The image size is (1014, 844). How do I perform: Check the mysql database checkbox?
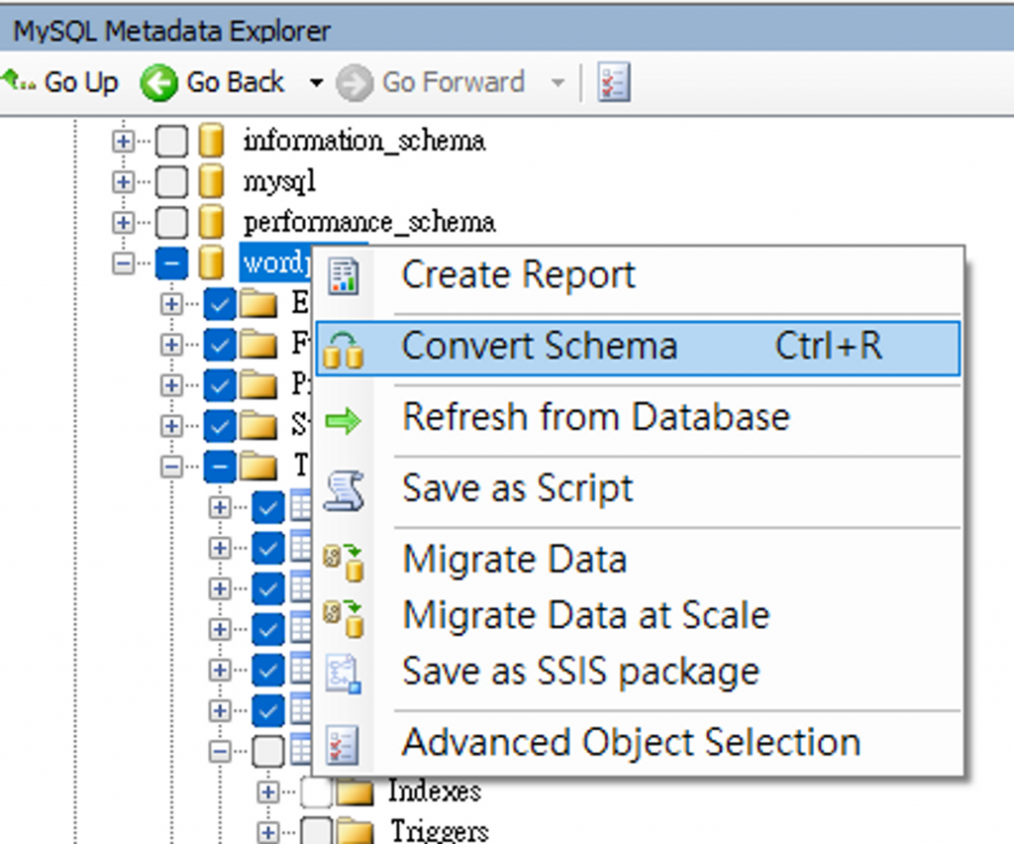[x=171, y=182]
